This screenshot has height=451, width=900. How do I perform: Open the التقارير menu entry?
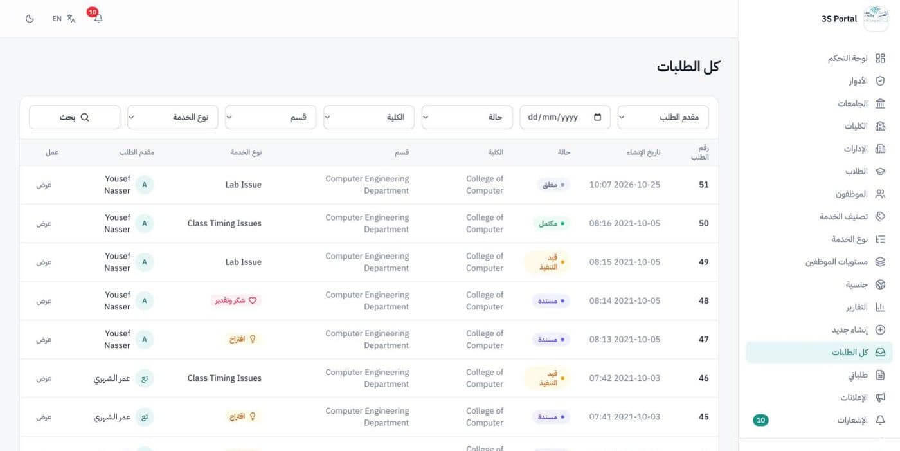click(819, 307)
